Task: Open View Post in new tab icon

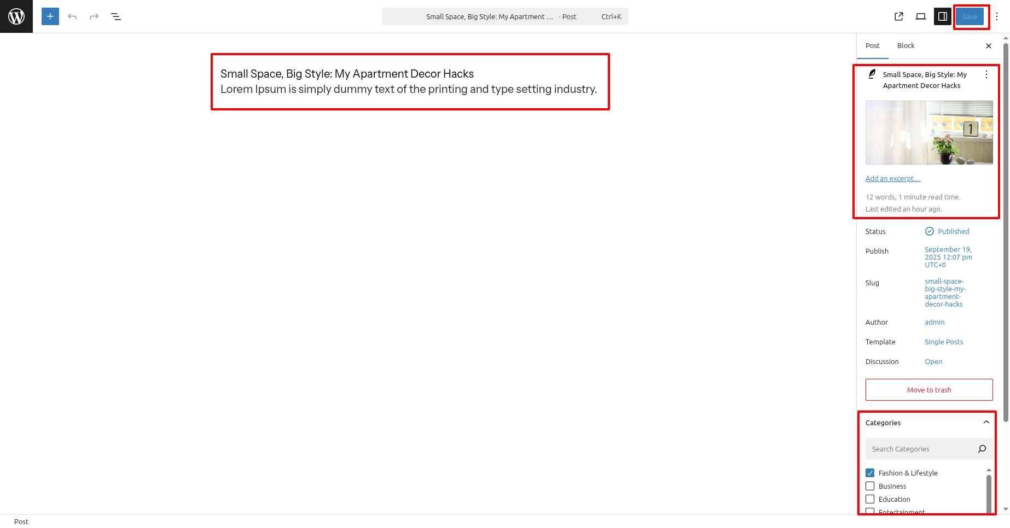Action: click(899, 16)
